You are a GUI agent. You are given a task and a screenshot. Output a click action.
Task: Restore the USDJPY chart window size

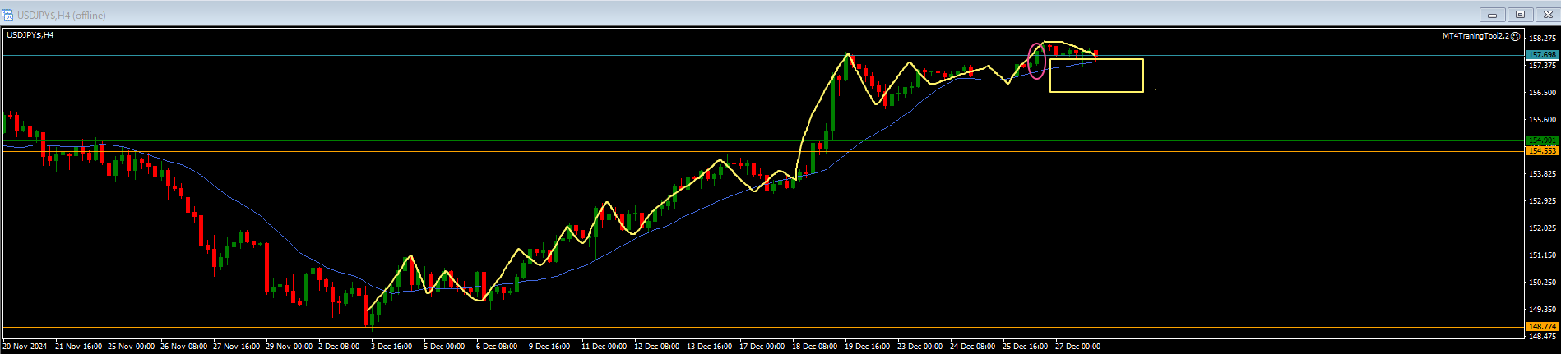click(x=1520, y=15)
